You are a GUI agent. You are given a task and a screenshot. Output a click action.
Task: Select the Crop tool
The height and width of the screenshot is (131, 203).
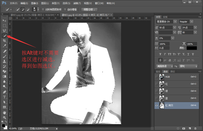[5, 41]
